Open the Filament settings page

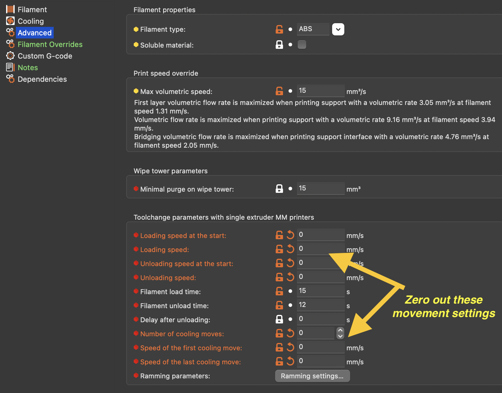pyautogui.click(x=32, y=9)
